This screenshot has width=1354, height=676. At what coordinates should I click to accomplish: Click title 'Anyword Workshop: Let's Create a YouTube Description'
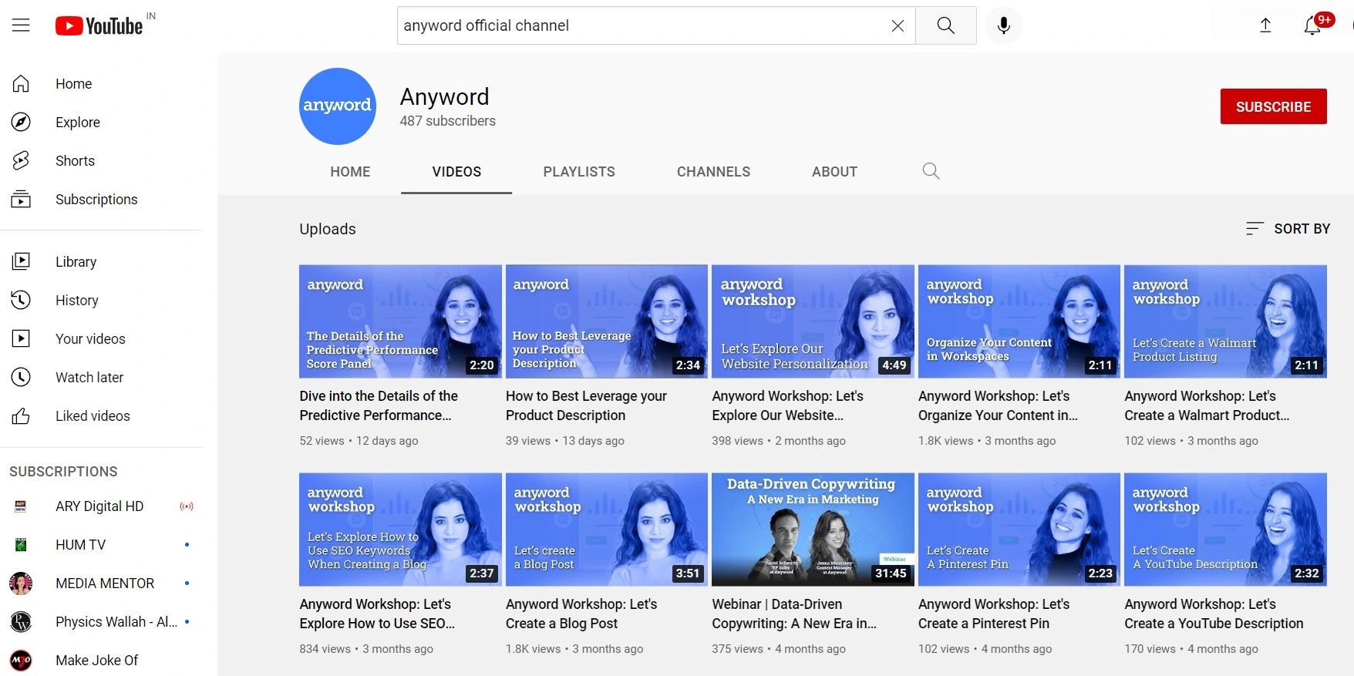coord(1214,614)
